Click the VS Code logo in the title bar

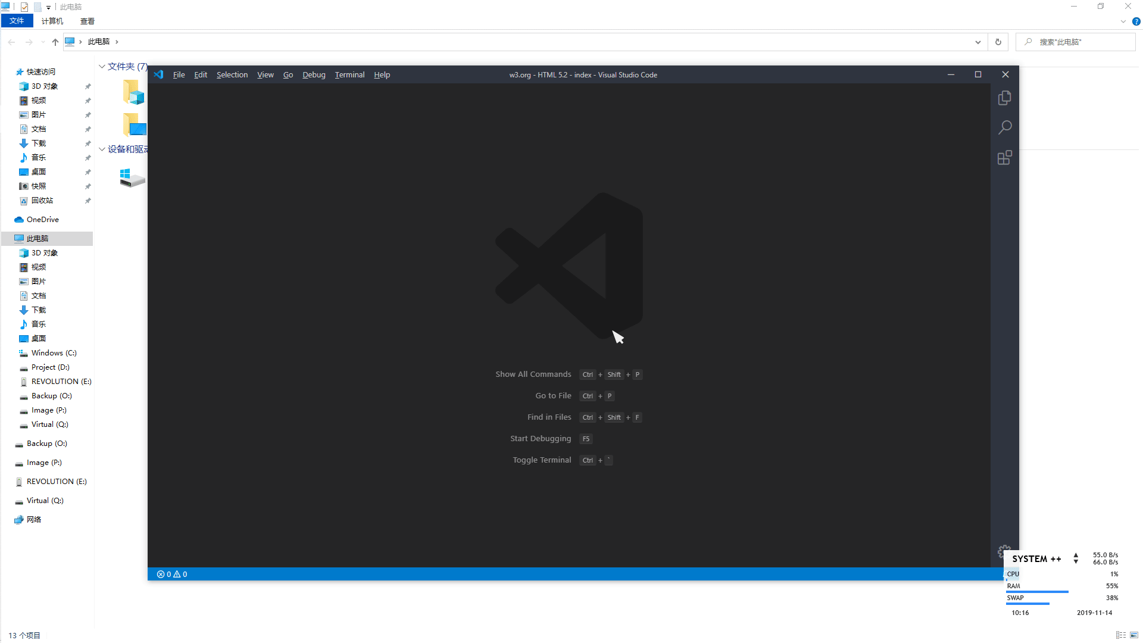(158, 74)
